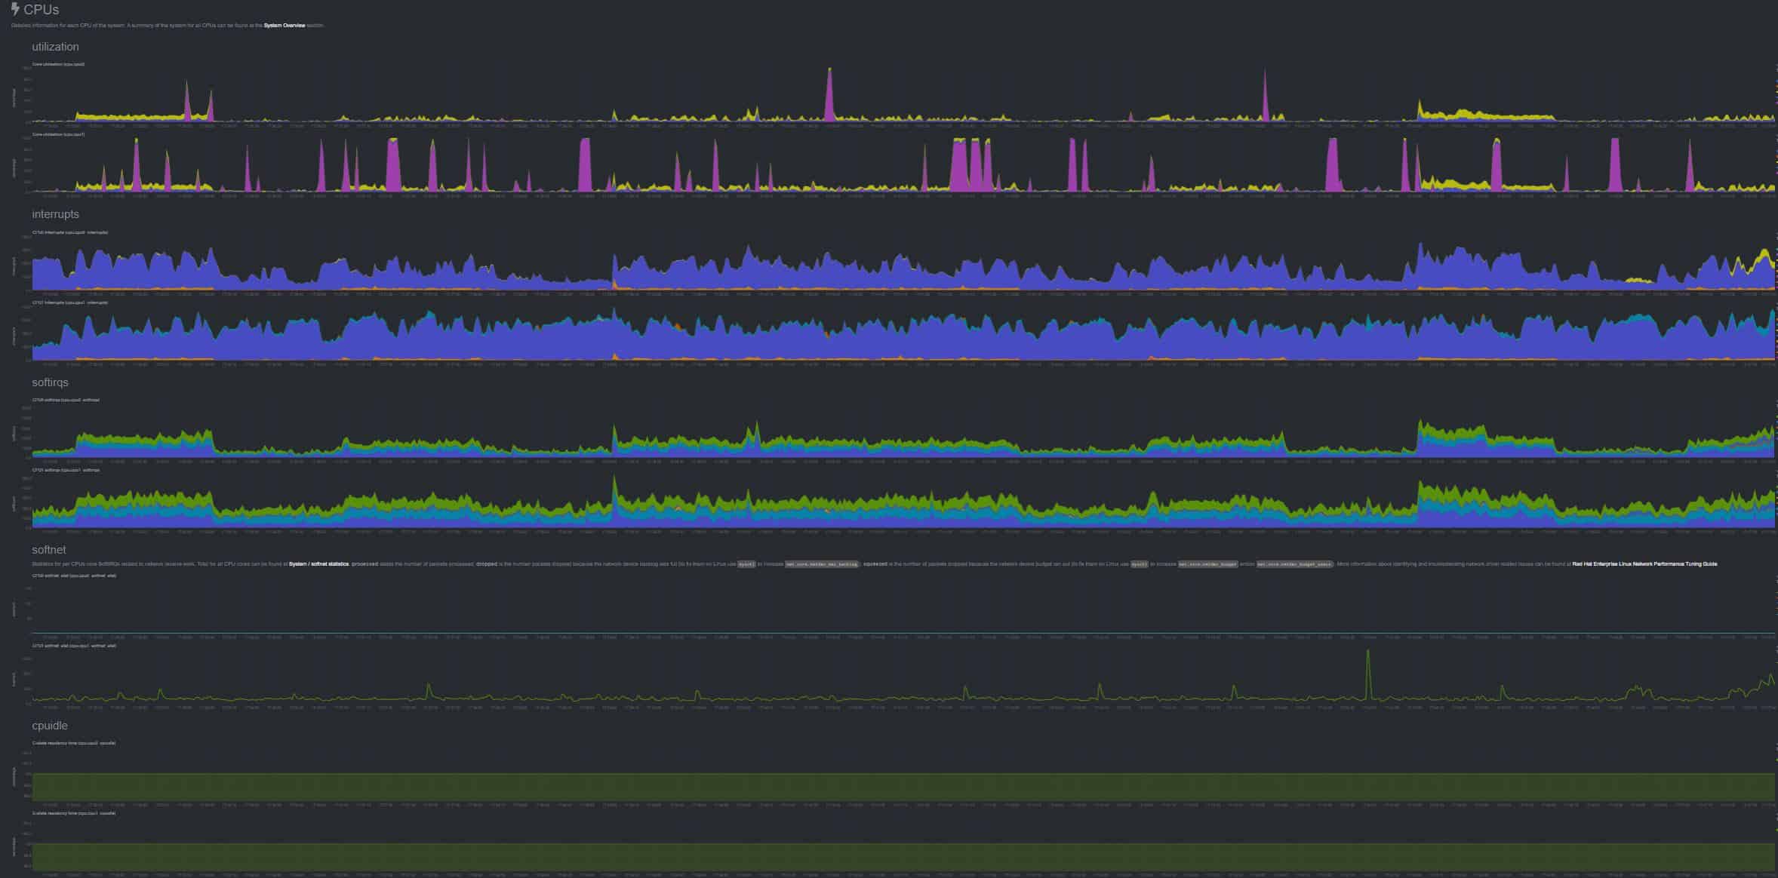1778x878 pixels.
Task: Click the lightning bolt icon beside CPUs
Action: [x=15, y=10]
